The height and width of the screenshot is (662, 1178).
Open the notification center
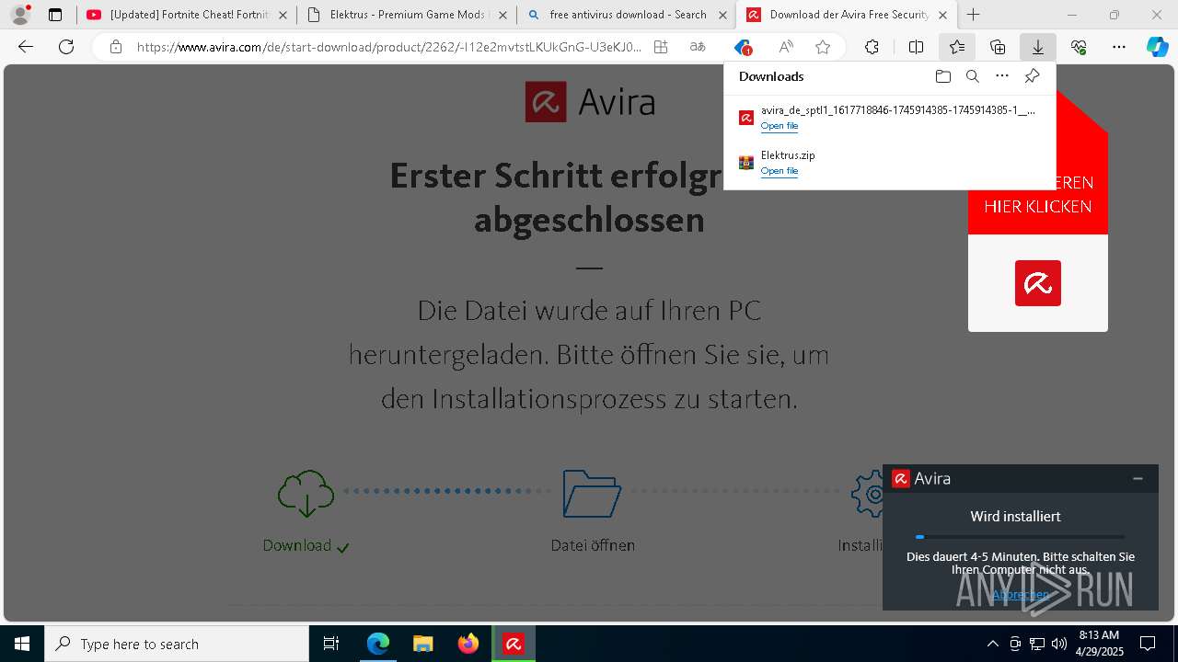[1148, 644]
